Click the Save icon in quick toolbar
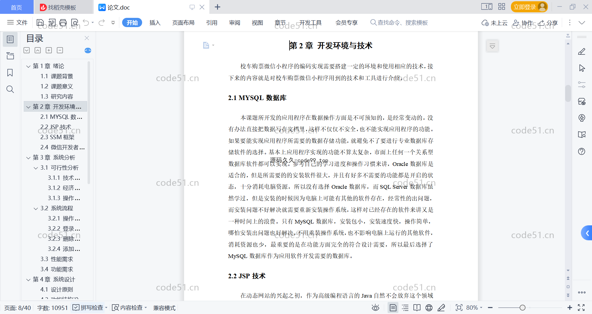Screen dimensions: 592x314 pos(40,22)
